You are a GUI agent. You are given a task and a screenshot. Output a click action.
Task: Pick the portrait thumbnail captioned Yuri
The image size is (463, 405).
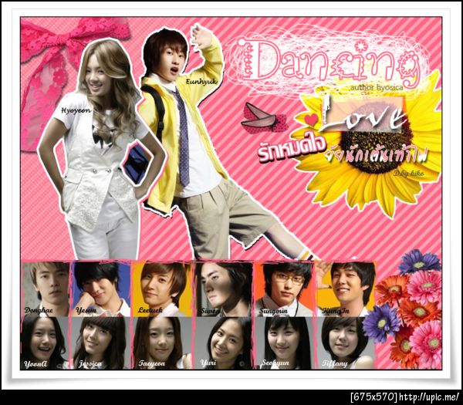point(224,343)
